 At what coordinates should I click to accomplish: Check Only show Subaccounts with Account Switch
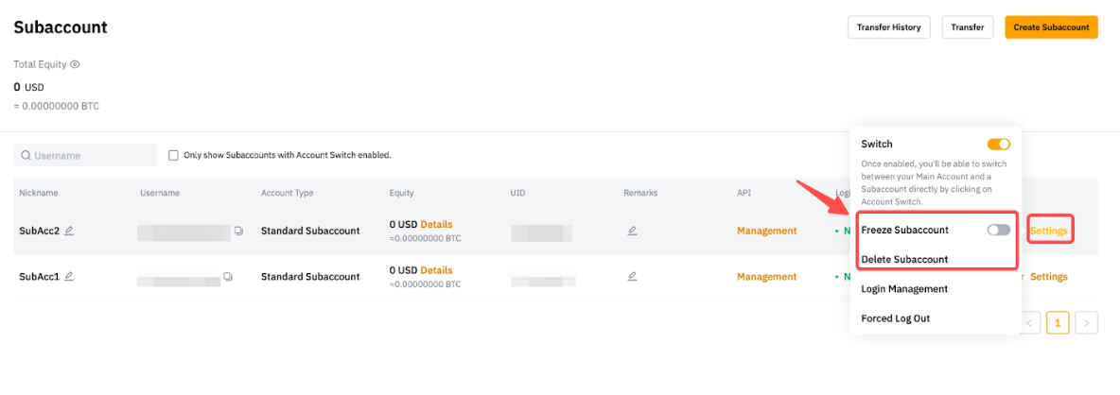[173, 155]
